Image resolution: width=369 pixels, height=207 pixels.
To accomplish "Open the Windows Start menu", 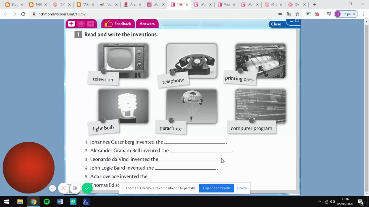I will point(6,202).
